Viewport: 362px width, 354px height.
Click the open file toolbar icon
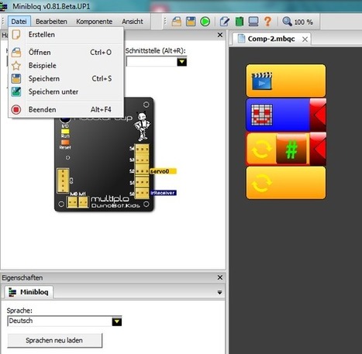177,22
